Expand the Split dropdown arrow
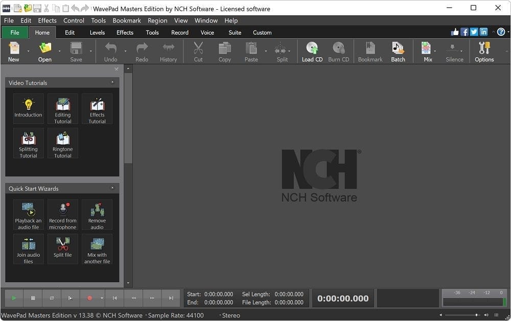Screen dimensions: 511x321 point(289,51)
